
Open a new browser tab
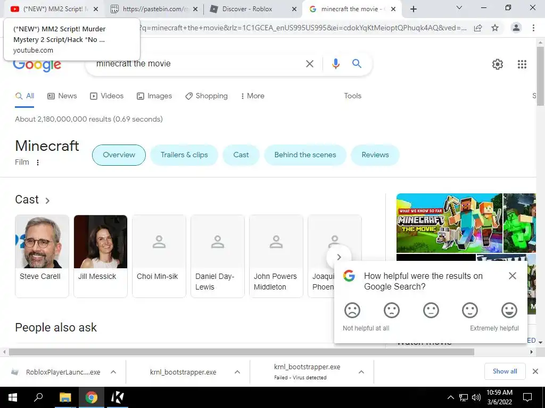[413, 9]
